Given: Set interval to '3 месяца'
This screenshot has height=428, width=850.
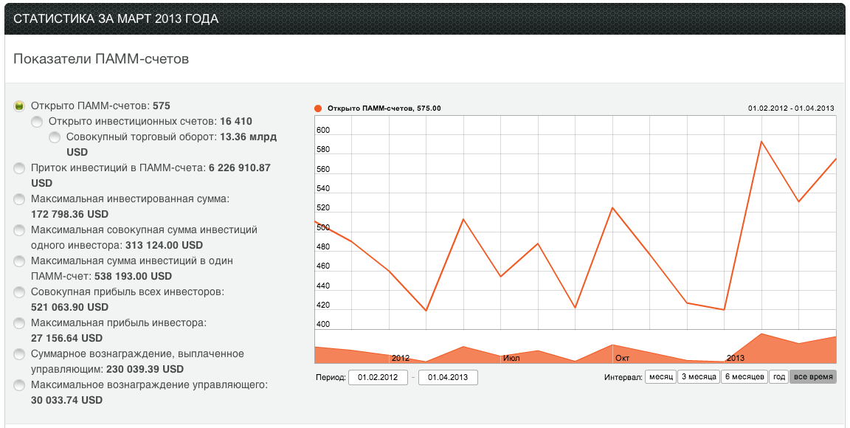Looking at the screenshot, I should (x=698, y=377).
